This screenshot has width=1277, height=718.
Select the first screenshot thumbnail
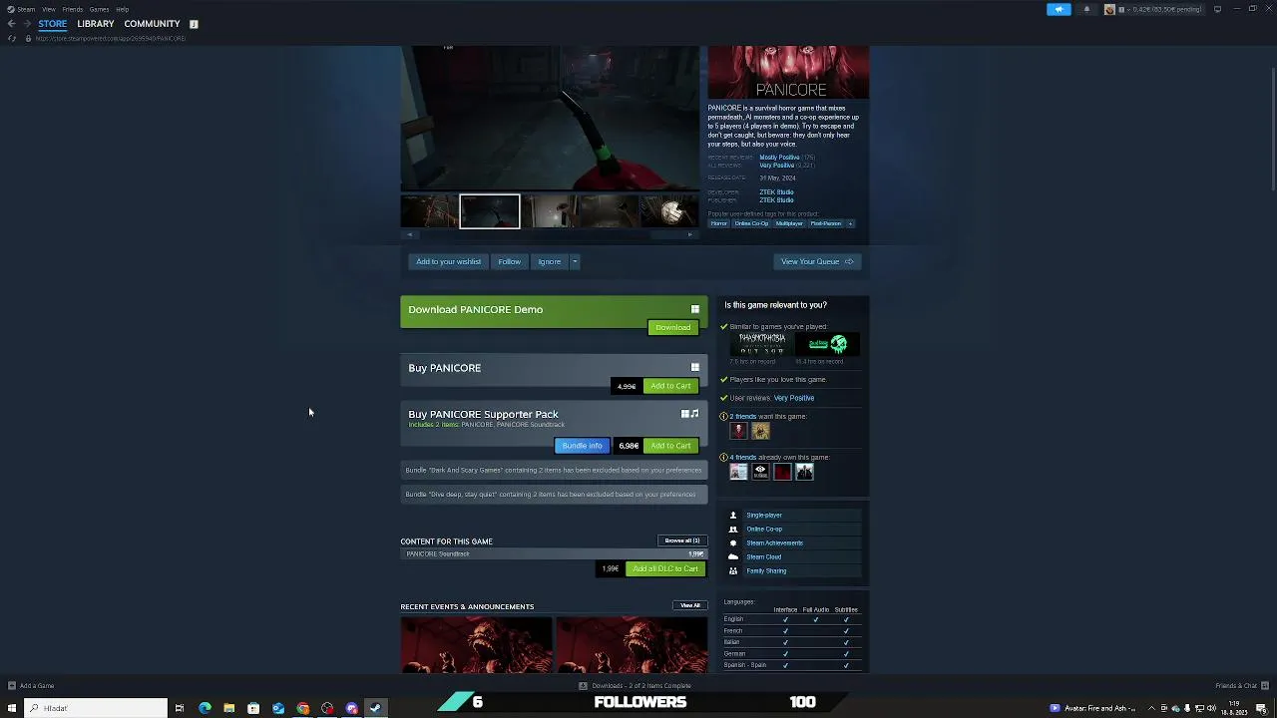pos(430,211)
